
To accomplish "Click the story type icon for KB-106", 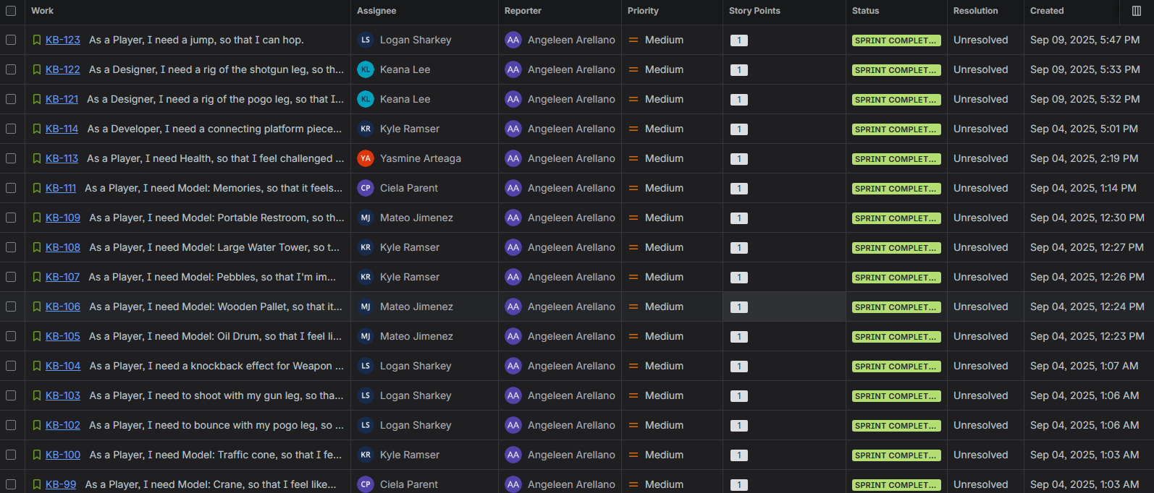I will 37,306.
